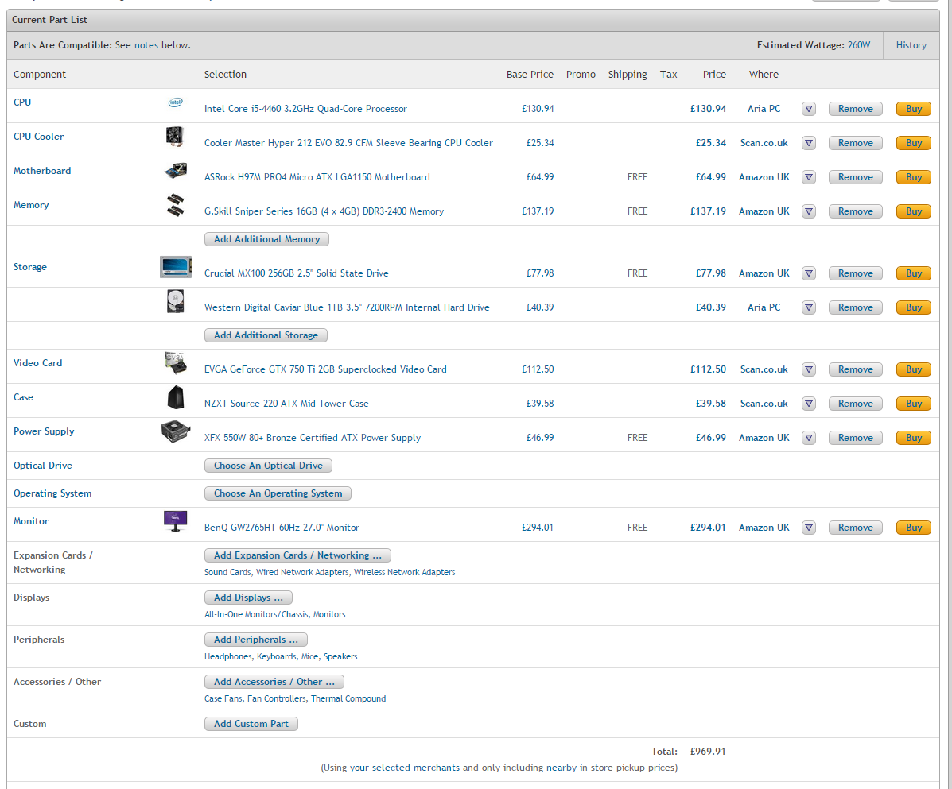Buy the Crucial MX100 256GB SSD
This screenshot has width=952, height=789.
pos(914,273)
